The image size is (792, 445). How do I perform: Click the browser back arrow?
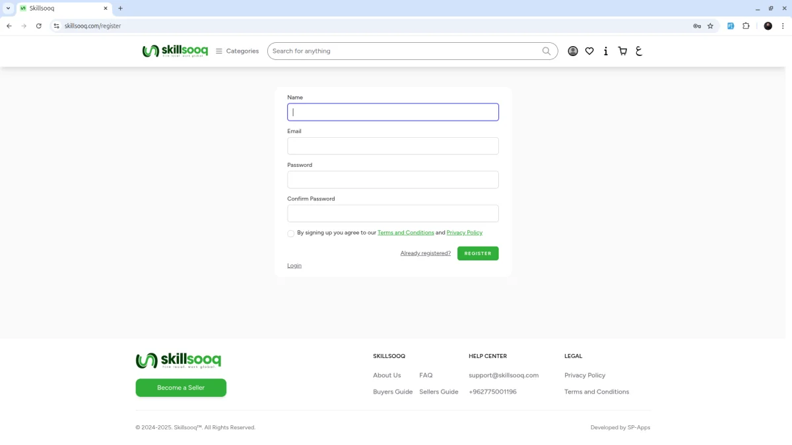click(x=9, y=26)
